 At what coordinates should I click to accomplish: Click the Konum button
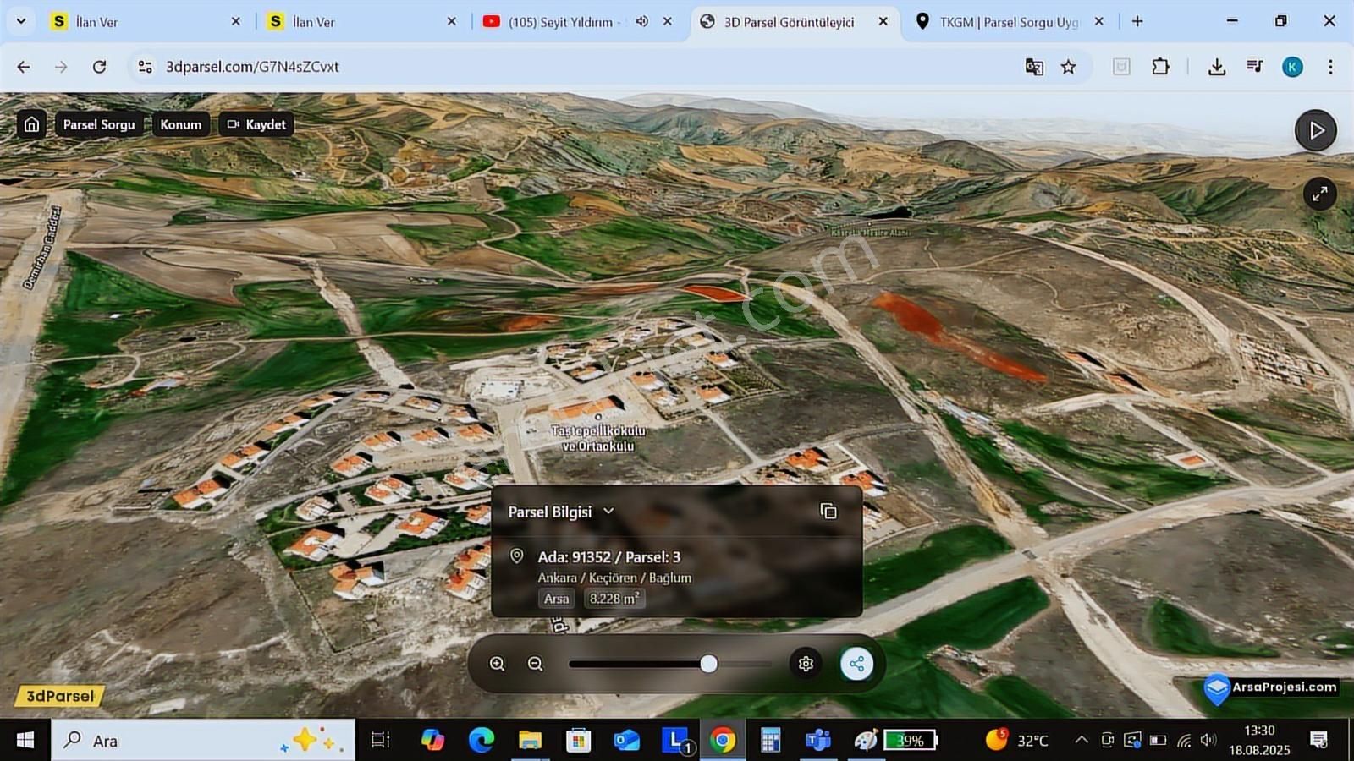point(181,124)
